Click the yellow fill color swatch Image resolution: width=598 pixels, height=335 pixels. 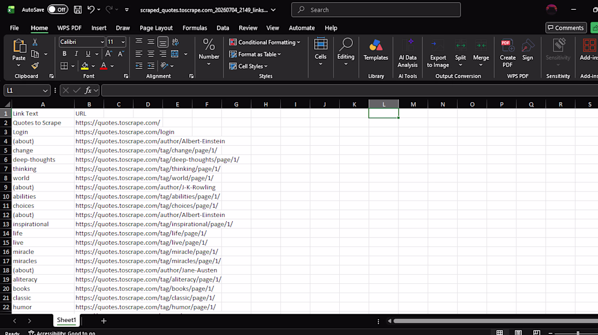tap(85, 66)
